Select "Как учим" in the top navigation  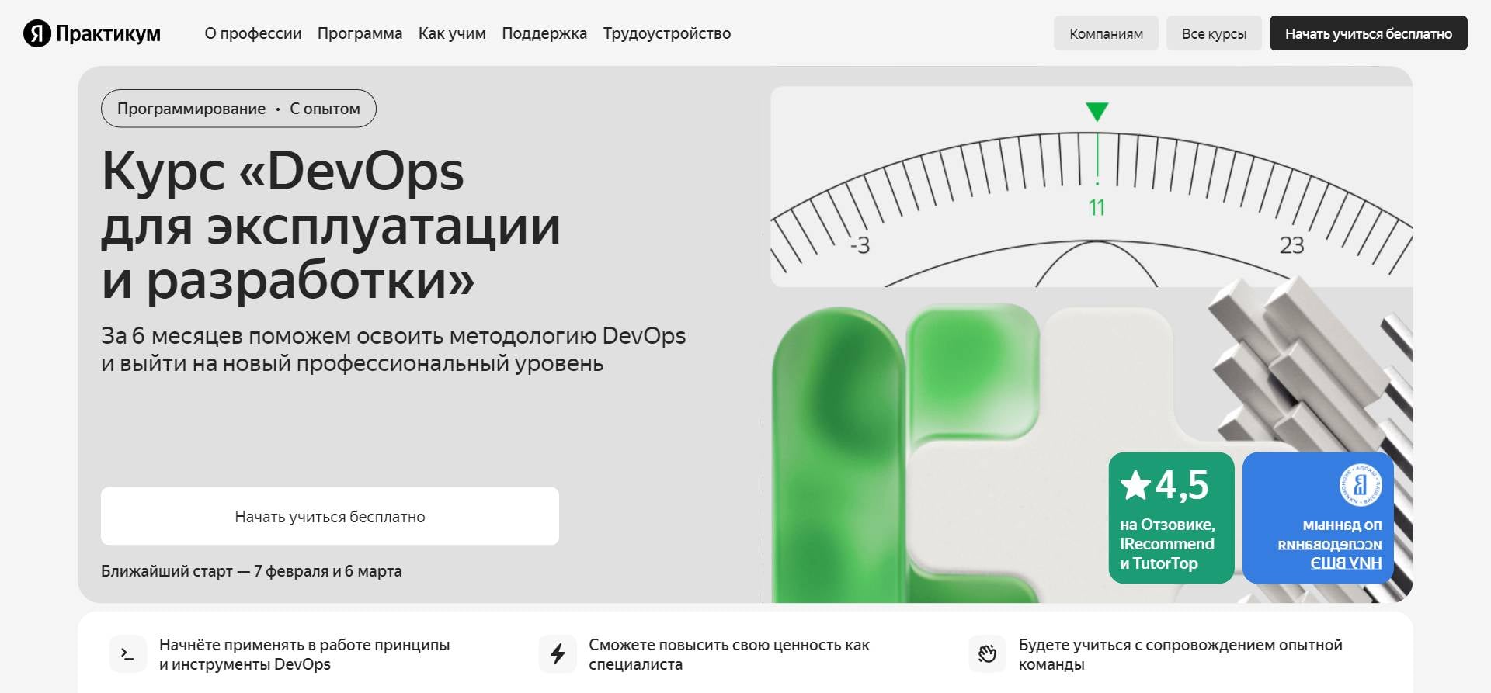point(452,33)
